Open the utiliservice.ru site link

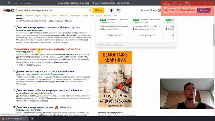click(x=23, y=110)
